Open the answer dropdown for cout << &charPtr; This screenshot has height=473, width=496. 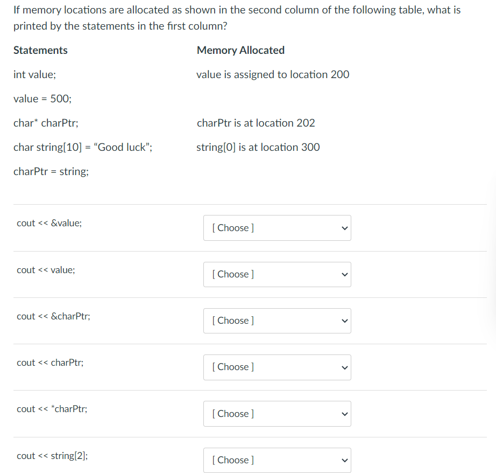tap(277, 321)
